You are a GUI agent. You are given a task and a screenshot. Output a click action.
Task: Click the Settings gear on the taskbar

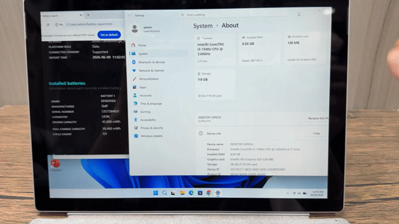[x=218, y=193]
